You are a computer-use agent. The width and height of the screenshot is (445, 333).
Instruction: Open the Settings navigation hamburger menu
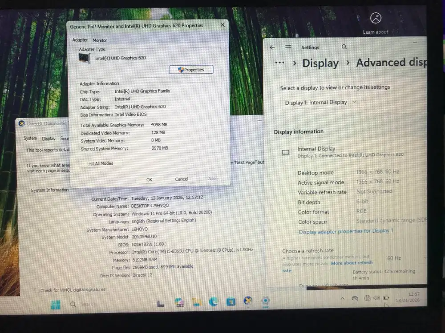click(288, 47)
